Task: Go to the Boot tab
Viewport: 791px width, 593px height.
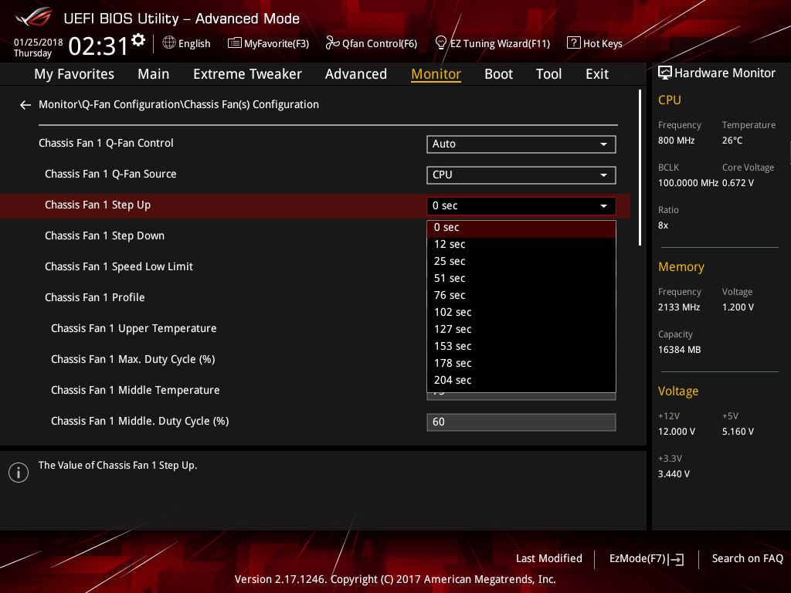Action: (498, 74)
